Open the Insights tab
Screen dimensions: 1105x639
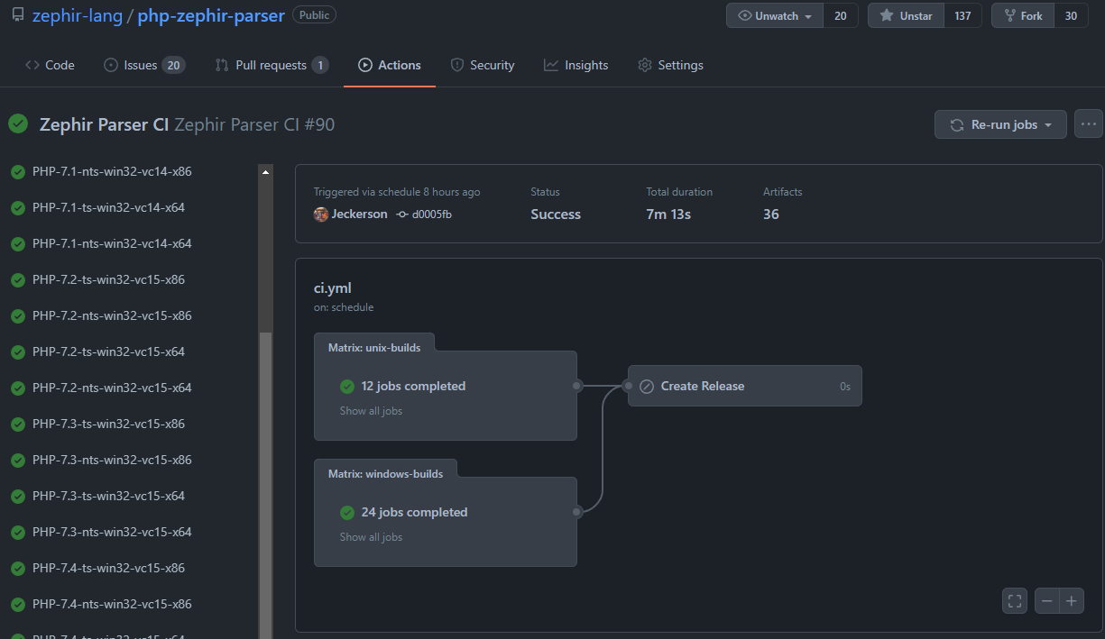pyautogui.click(x=576, y=64)
